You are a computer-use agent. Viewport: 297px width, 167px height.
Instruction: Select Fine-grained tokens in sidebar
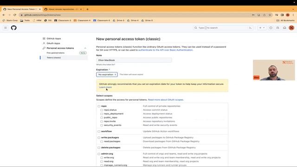point(56,53)
